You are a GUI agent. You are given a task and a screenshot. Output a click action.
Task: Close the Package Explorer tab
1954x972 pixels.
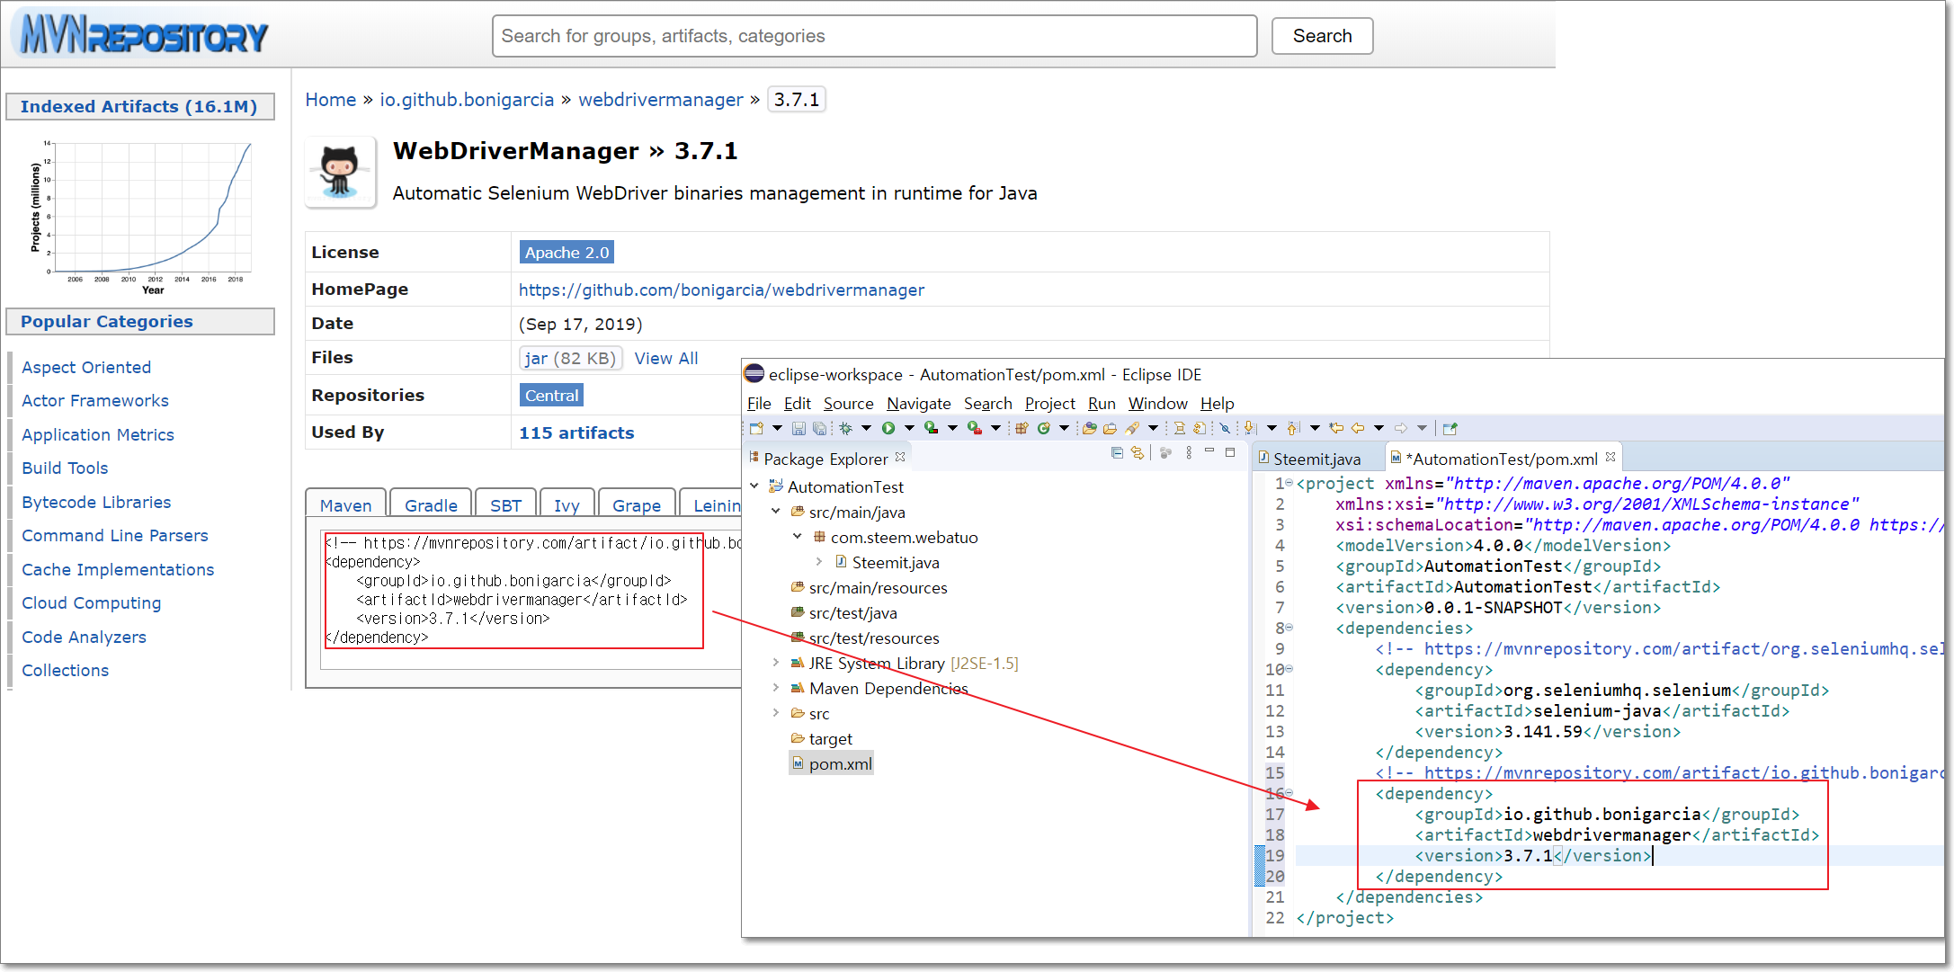pos(900,457)
